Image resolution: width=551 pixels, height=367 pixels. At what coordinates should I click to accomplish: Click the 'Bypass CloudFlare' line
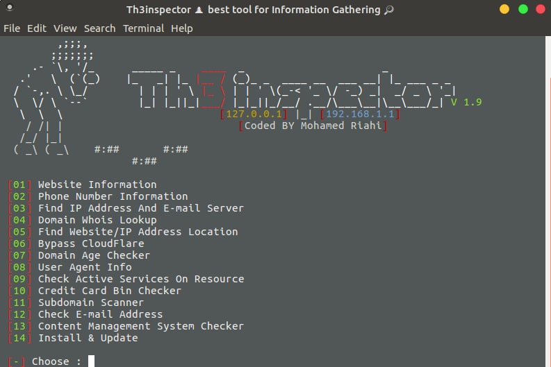click(91, 244)
